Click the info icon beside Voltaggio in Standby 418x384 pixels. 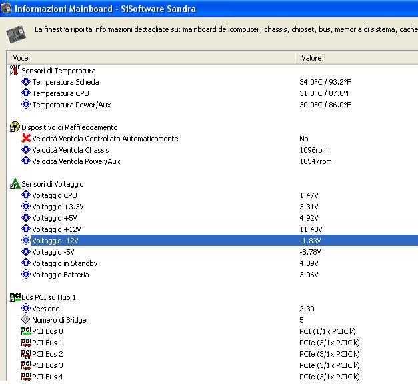[x=26, y=263]
